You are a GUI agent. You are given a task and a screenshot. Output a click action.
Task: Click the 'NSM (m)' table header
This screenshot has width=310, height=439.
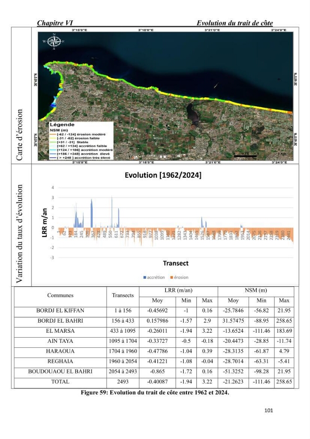[256, 290]
